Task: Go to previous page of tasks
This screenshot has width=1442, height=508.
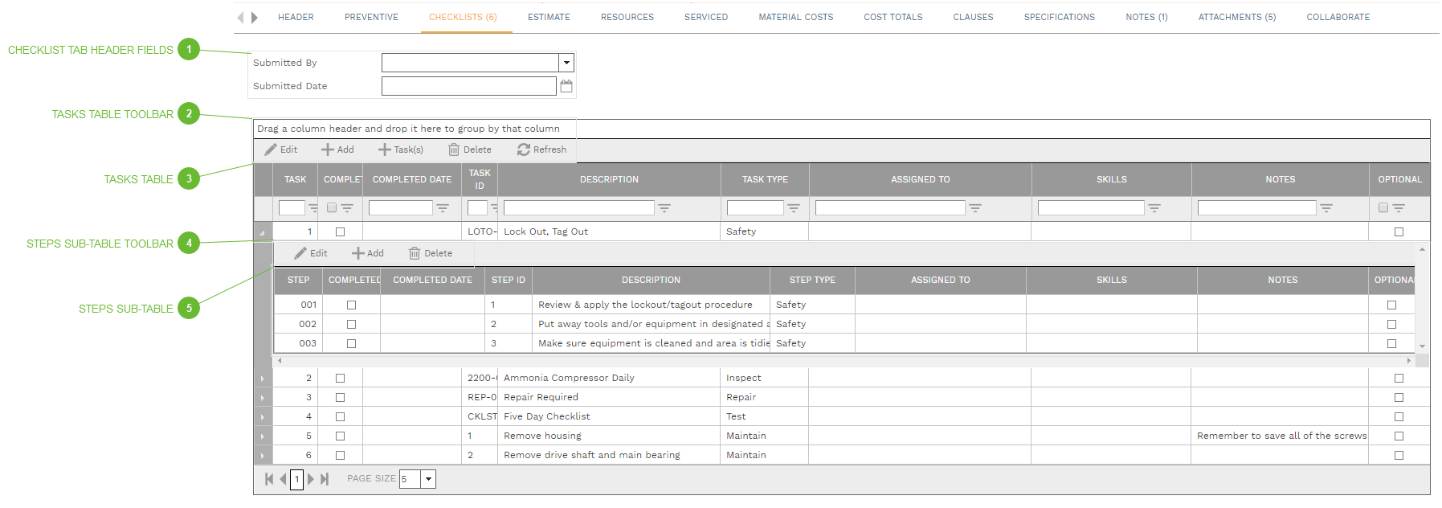Action: click(x=283, y=479)
